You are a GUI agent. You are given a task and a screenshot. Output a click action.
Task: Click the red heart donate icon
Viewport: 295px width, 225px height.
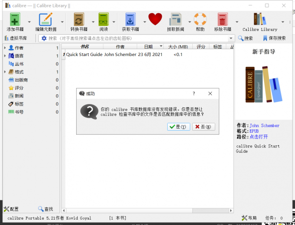click(155, 19)
